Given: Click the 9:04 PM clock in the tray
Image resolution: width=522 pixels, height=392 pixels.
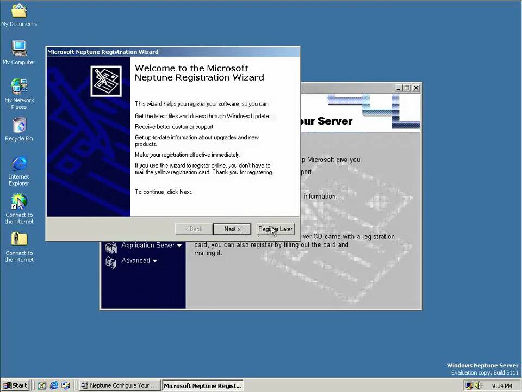Looking at the screenshot, I should (502, 385).
